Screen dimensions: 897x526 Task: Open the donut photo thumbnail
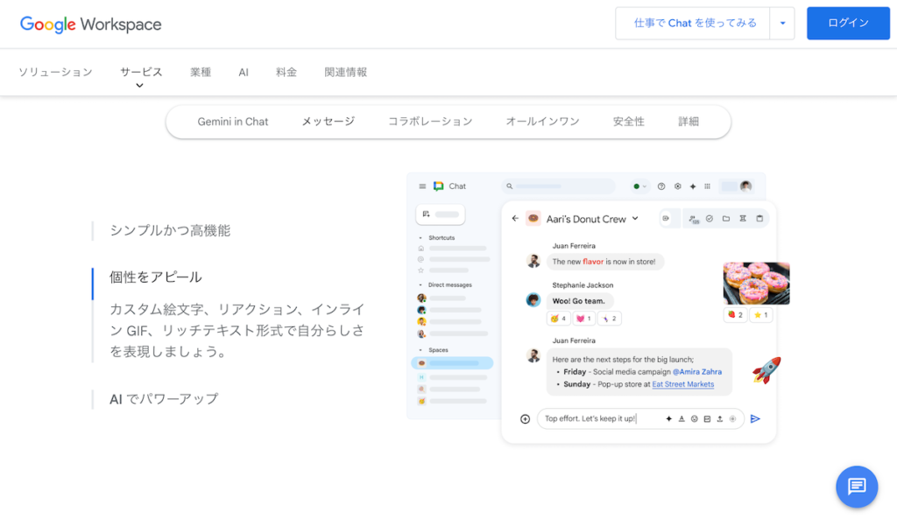pyautogui.click(x=756, y=283)
